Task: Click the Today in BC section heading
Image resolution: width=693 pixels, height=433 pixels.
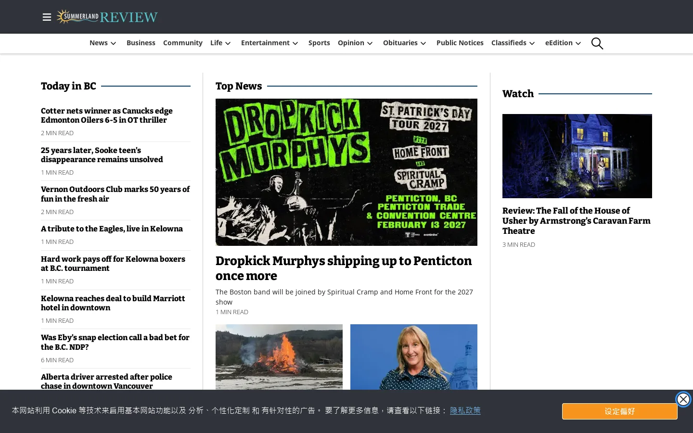Action: tap(68, 86)
